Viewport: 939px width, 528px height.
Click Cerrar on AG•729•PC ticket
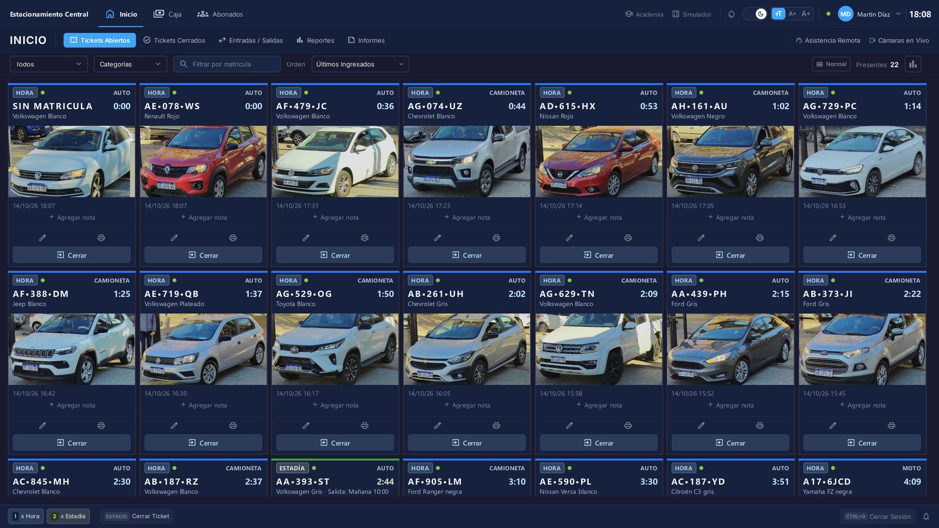pos(862,255)
